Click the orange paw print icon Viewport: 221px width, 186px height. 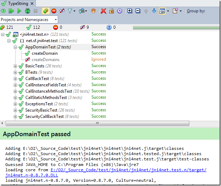[x=93, y=11]
